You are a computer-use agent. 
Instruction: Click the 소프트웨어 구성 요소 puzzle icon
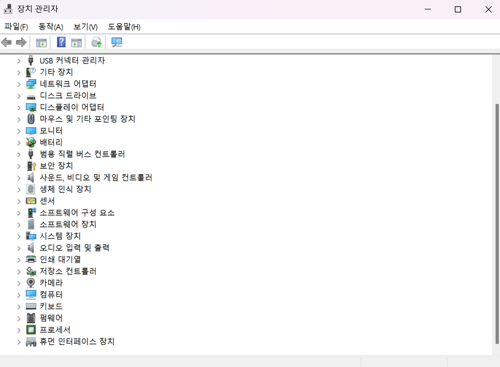coord(32,212)
